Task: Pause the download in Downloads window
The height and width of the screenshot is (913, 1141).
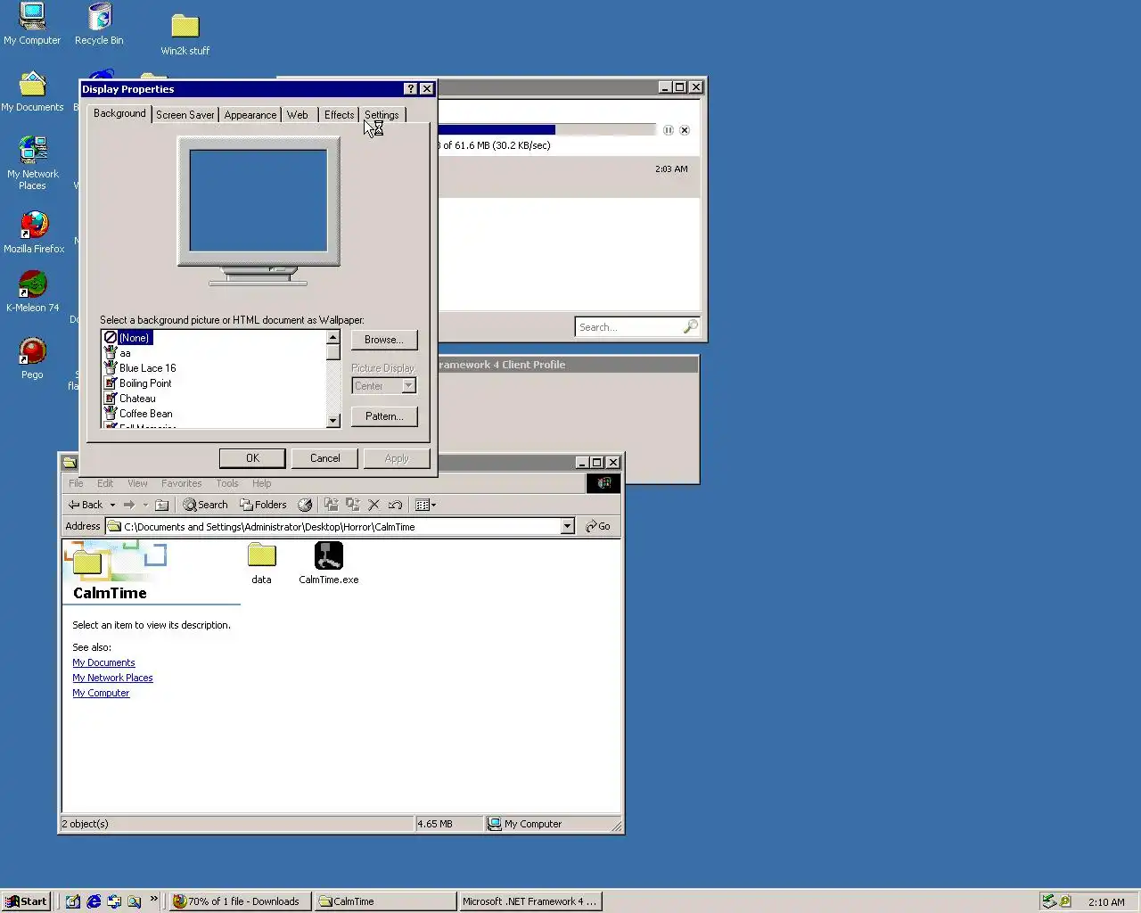Action: pyautogui.click(x=669, y=130)
